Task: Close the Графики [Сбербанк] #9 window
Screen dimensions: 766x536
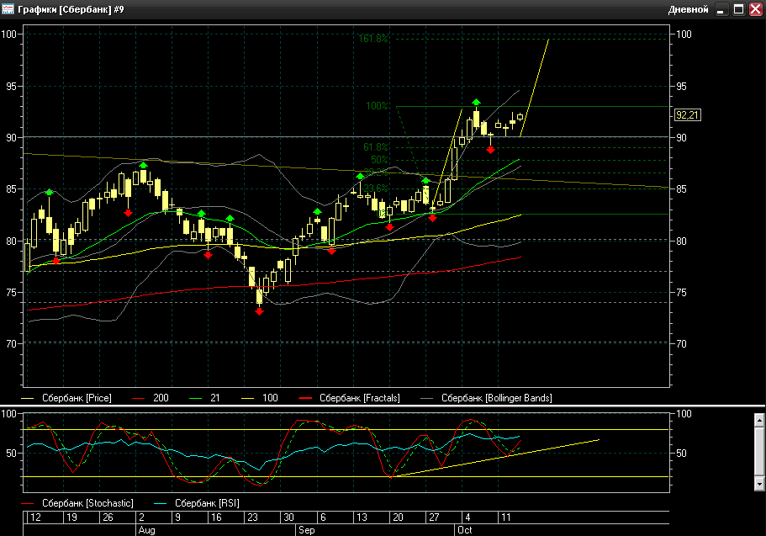Action: tap(756, 9)
